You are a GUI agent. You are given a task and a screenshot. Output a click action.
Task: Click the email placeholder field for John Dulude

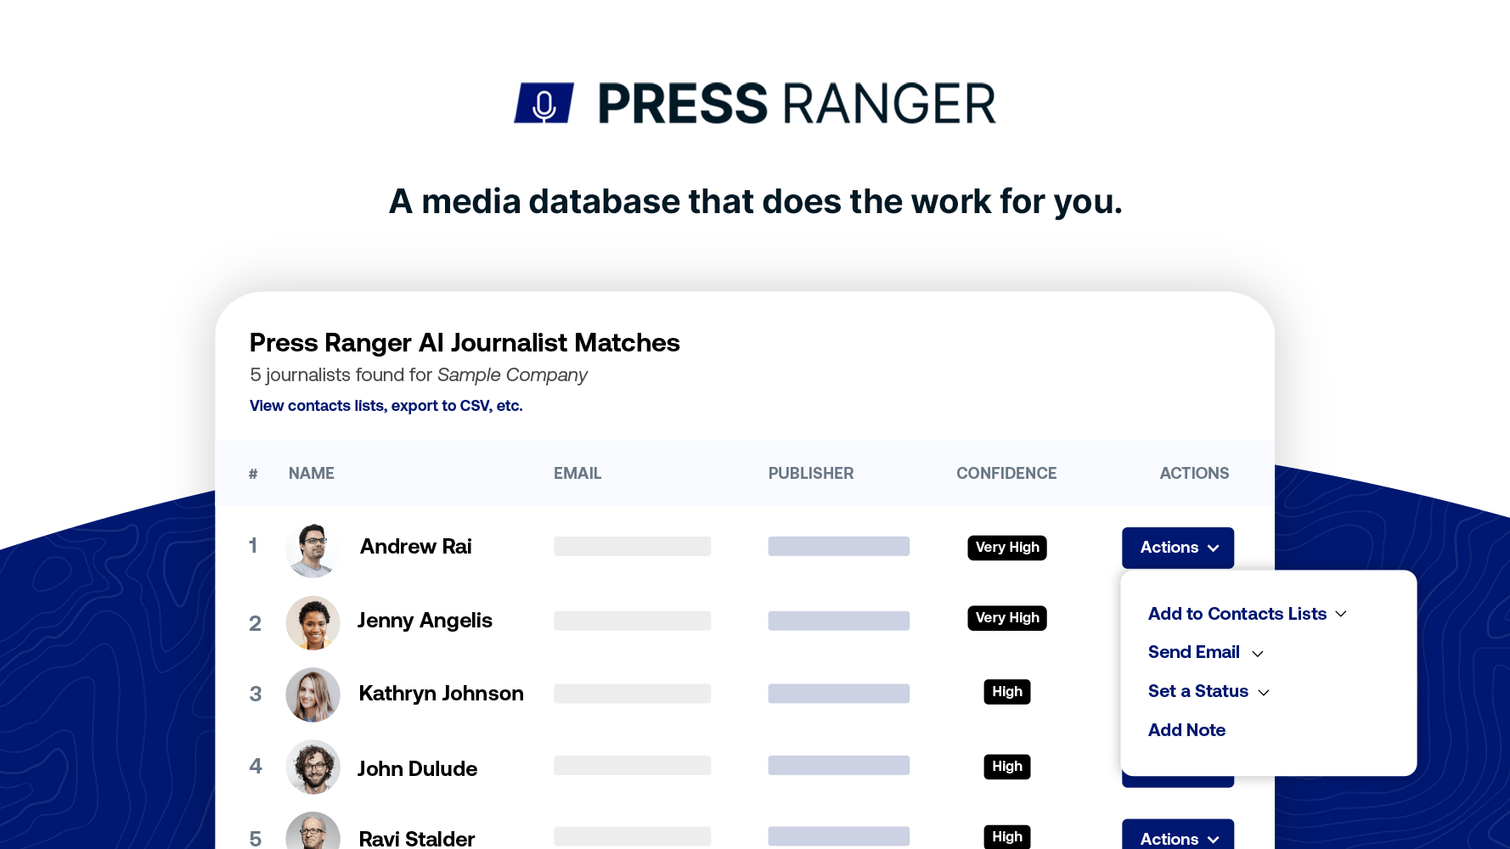(632, 765)
